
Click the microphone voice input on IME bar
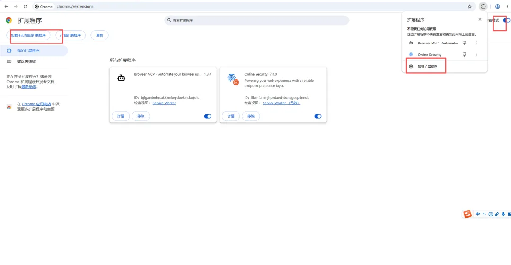(503, 214)
